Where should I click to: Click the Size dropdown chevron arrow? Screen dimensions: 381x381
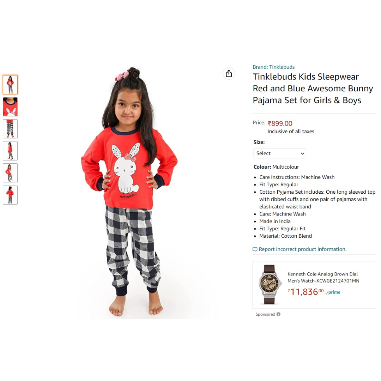click(x=302, y=153)
